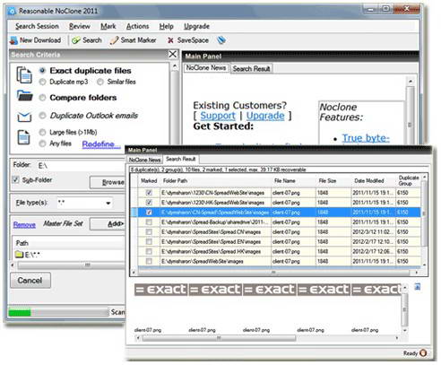Select Large files (>1Mb) option
This screenshot has height=365, width=441.
click(42, 132)
